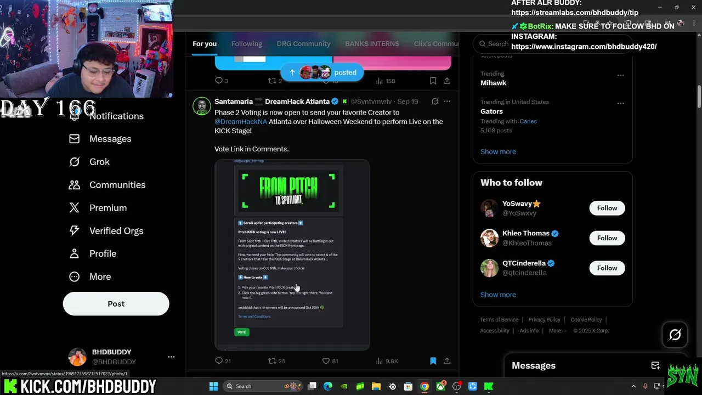Like Santamaria's post with 81 likes
This screenshot has width=702, height=395.
coord(330,361)
